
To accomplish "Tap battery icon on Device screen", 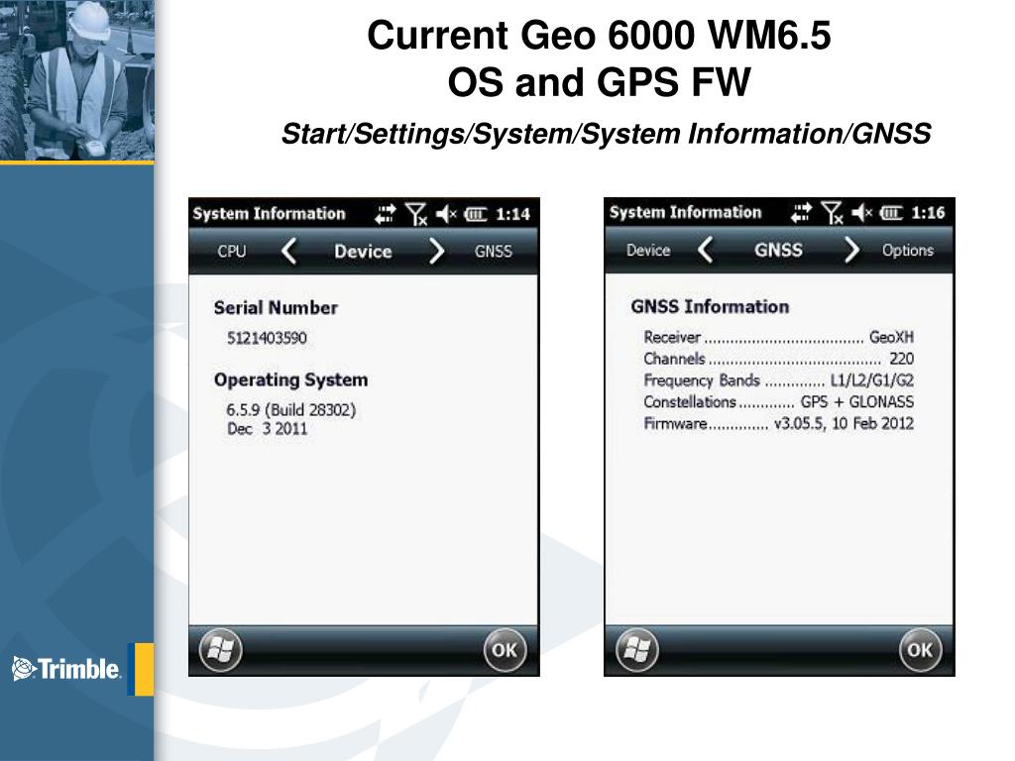I will [476, 214].
